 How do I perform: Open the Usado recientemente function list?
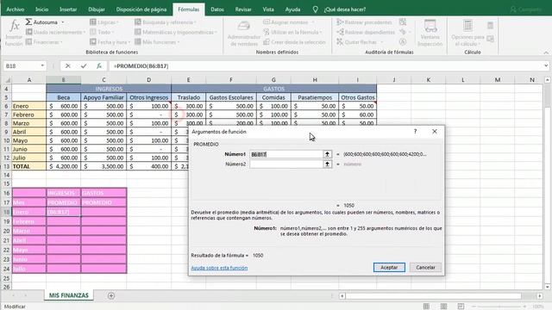coord(55,32)
